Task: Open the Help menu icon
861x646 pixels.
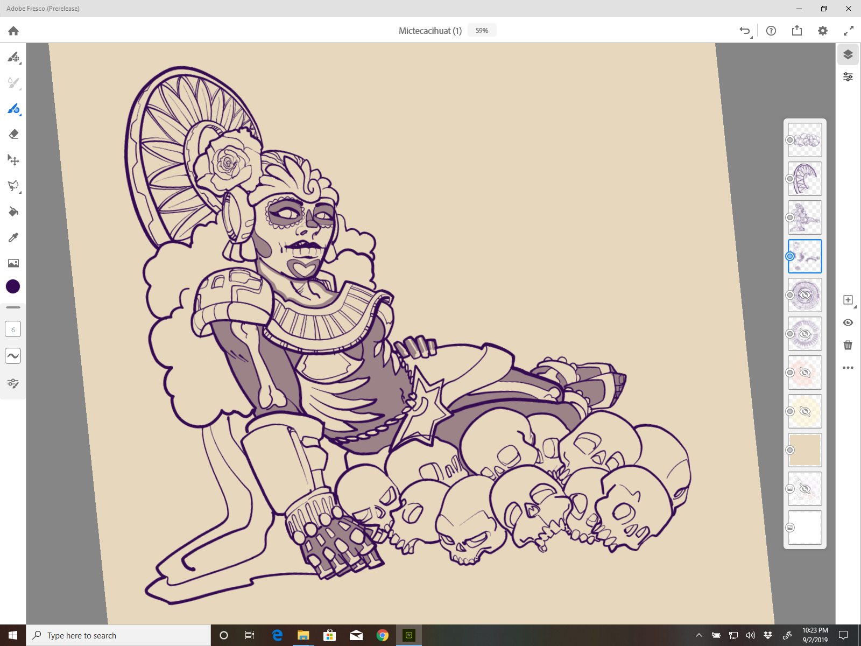Action: tap(771, 31)
